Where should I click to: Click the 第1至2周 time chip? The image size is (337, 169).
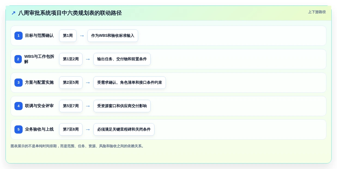pos(71,59)
